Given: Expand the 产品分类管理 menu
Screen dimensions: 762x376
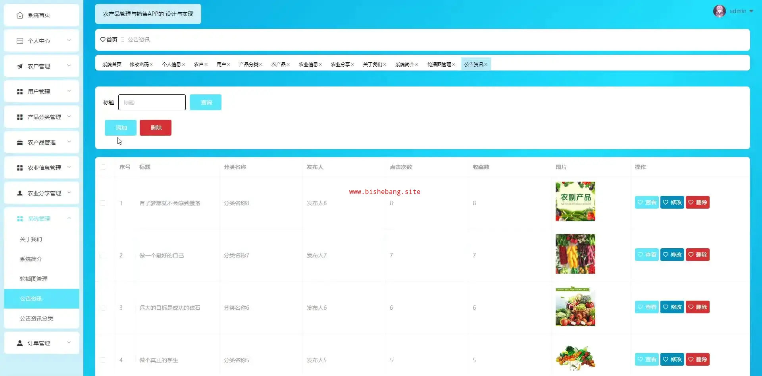Looking at the screenshot, I should pos(69,116).
